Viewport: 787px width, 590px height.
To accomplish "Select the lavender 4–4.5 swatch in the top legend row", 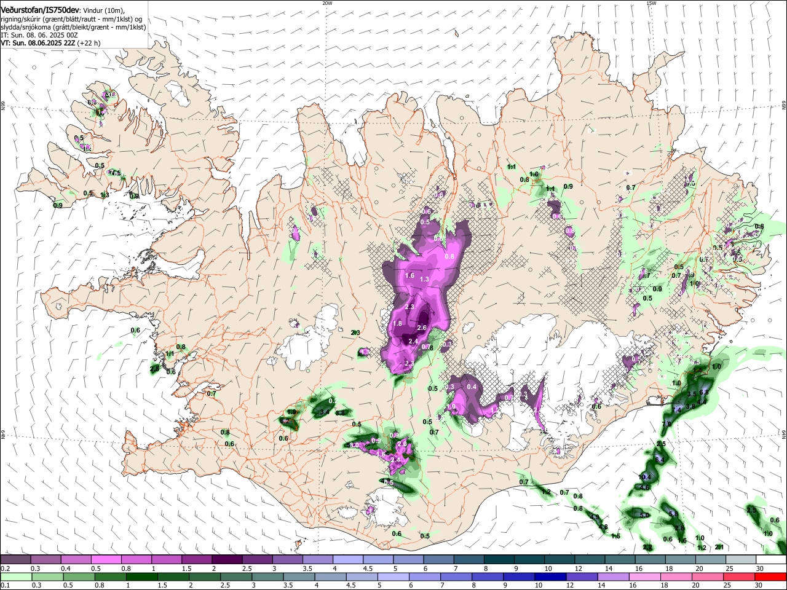I will (348, 560).
